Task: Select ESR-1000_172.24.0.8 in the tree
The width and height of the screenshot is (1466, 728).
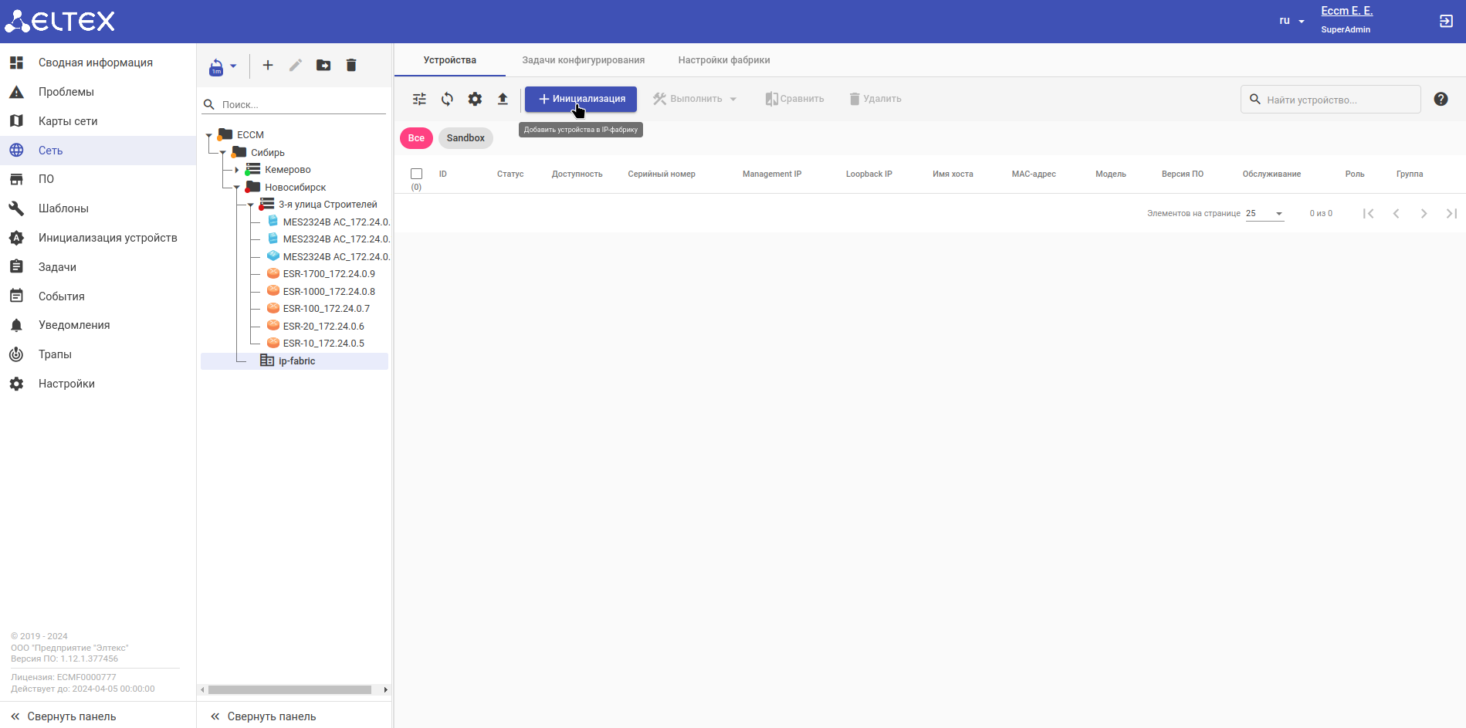Action: [329, 292]
